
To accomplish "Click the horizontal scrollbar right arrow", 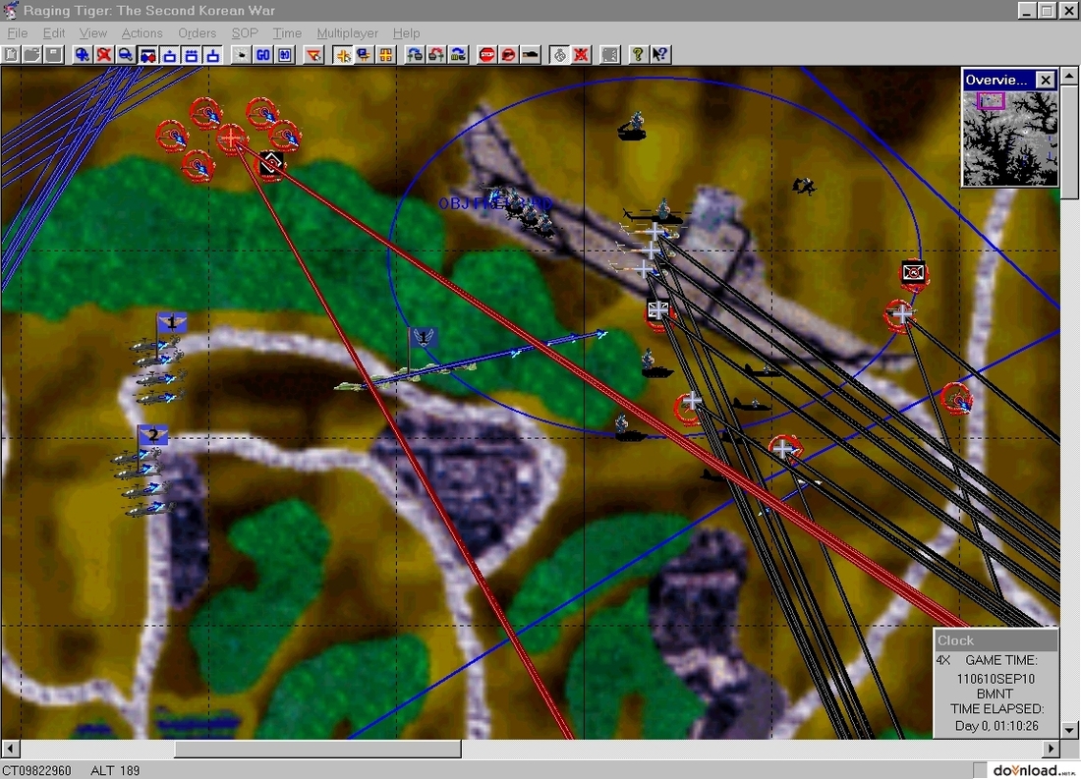I will coord(1051,748).
